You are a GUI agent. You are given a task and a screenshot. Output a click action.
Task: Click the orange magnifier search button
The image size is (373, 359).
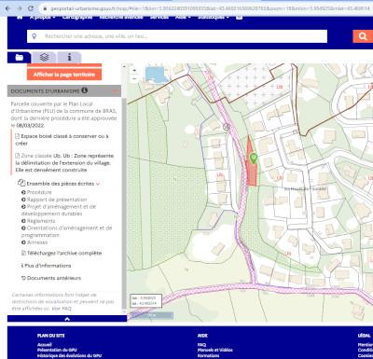click(x=363, y=36)
